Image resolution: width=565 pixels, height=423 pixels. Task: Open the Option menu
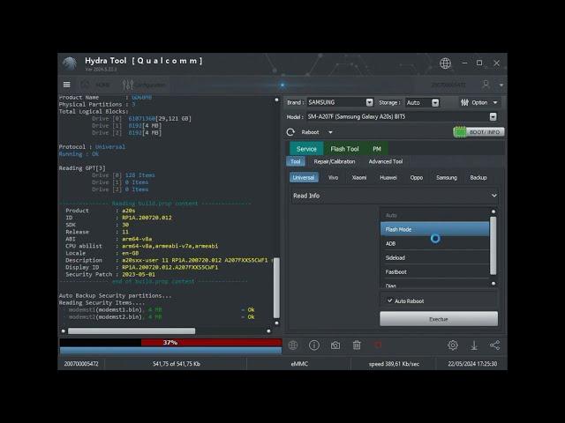(x=479, y=102)
